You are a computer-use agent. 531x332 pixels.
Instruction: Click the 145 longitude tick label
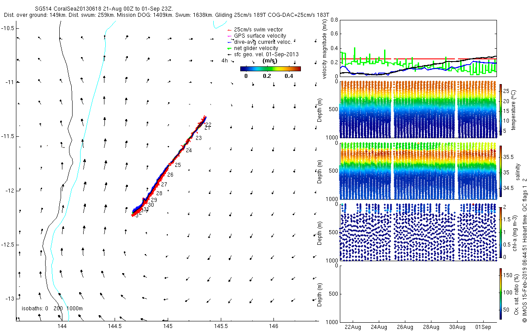click(x=168, y=326)
